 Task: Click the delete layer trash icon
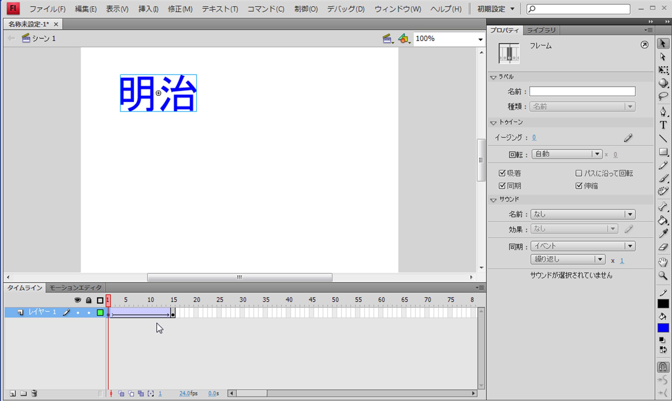pyautogui.click(x=34, y=393)
